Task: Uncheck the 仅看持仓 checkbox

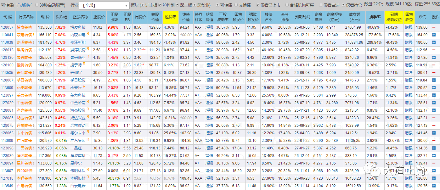Action: pos(343,5)
